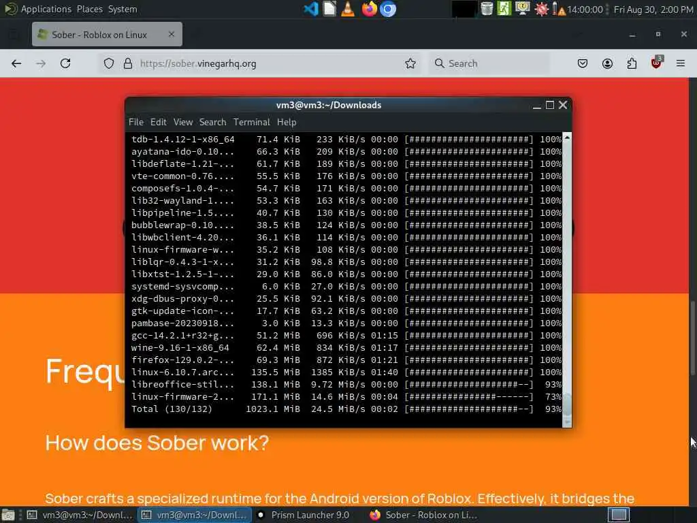
Task: Launch Firefox from the top panel
Action: tap(369, 9)
